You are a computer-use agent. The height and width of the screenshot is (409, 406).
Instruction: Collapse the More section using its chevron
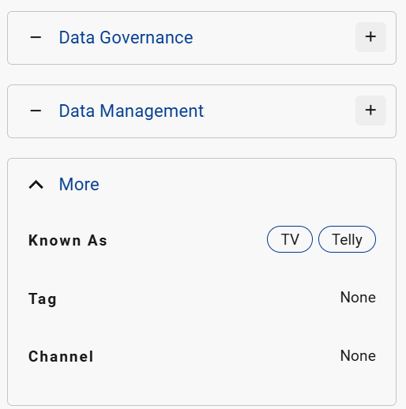coord(36,185)
